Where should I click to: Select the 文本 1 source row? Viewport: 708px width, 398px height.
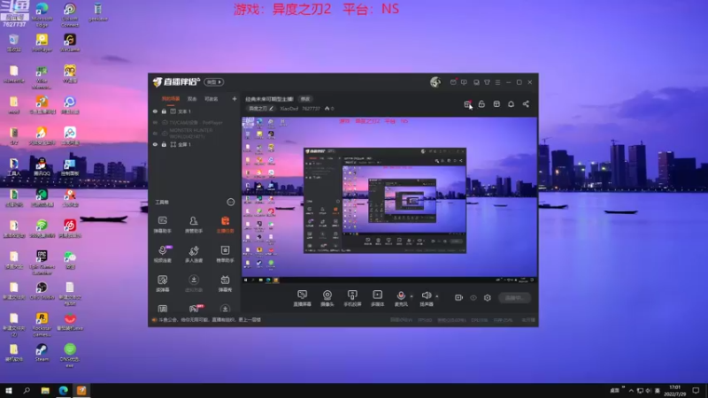pos(195,111)
